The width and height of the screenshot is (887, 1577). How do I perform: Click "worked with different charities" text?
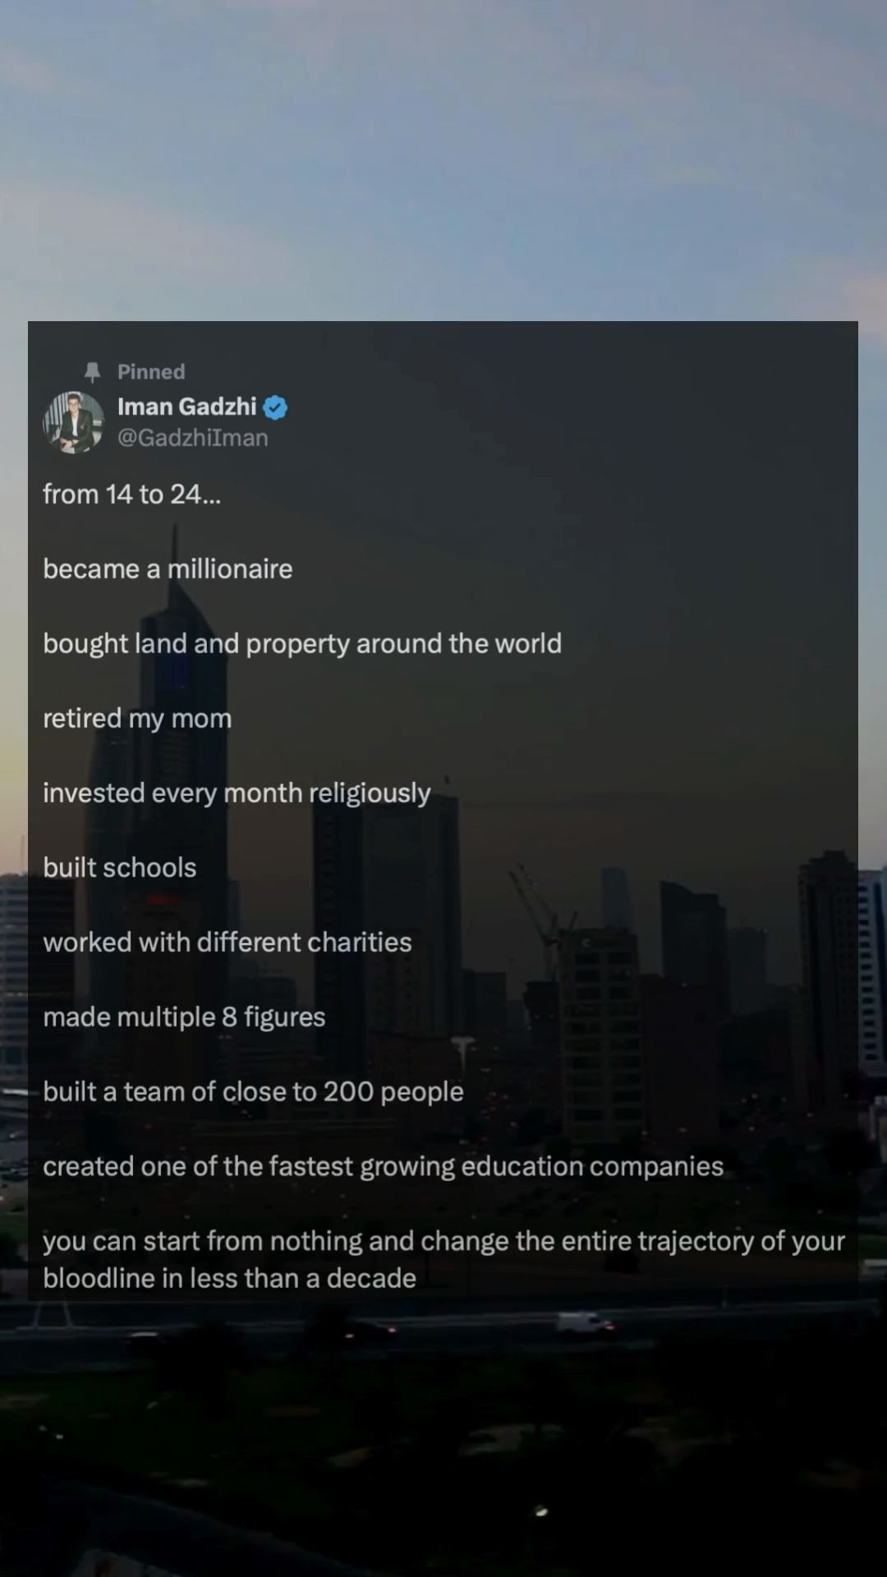pyautogui.click(x=227, y=943)
